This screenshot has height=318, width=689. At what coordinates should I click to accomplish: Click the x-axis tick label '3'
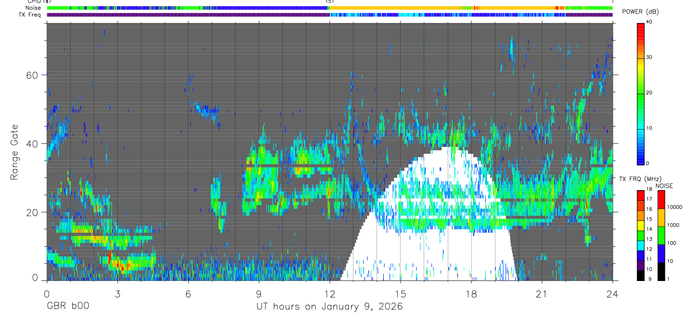tap(117, 293)
